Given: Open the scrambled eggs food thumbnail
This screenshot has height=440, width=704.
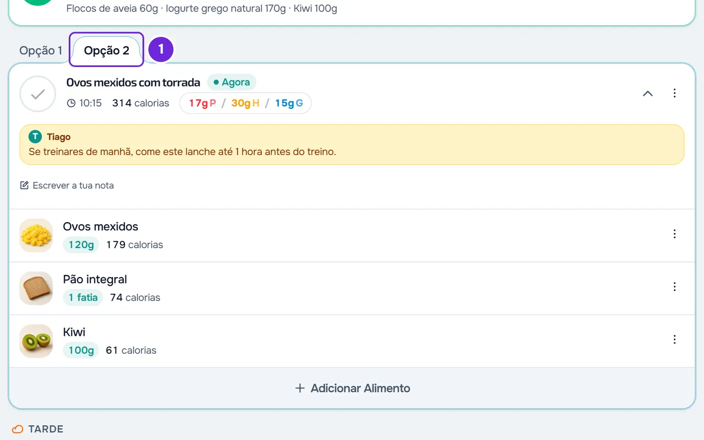Looking at the screenshot, I should point(36,236).
